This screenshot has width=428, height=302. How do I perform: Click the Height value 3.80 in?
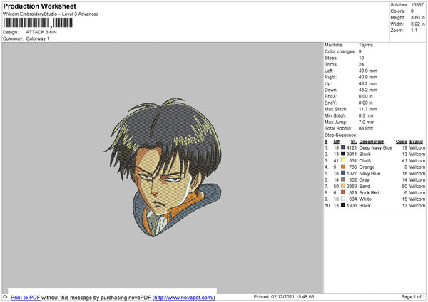[x=417, y=17]
